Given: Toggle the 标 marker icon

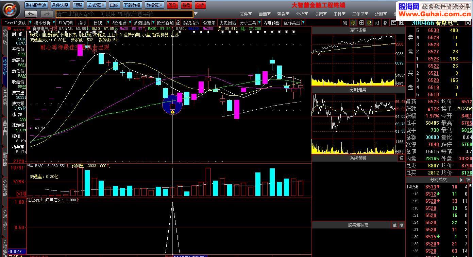Looking at the screenshot, I should pyautogui.click(x=353, y=23).
